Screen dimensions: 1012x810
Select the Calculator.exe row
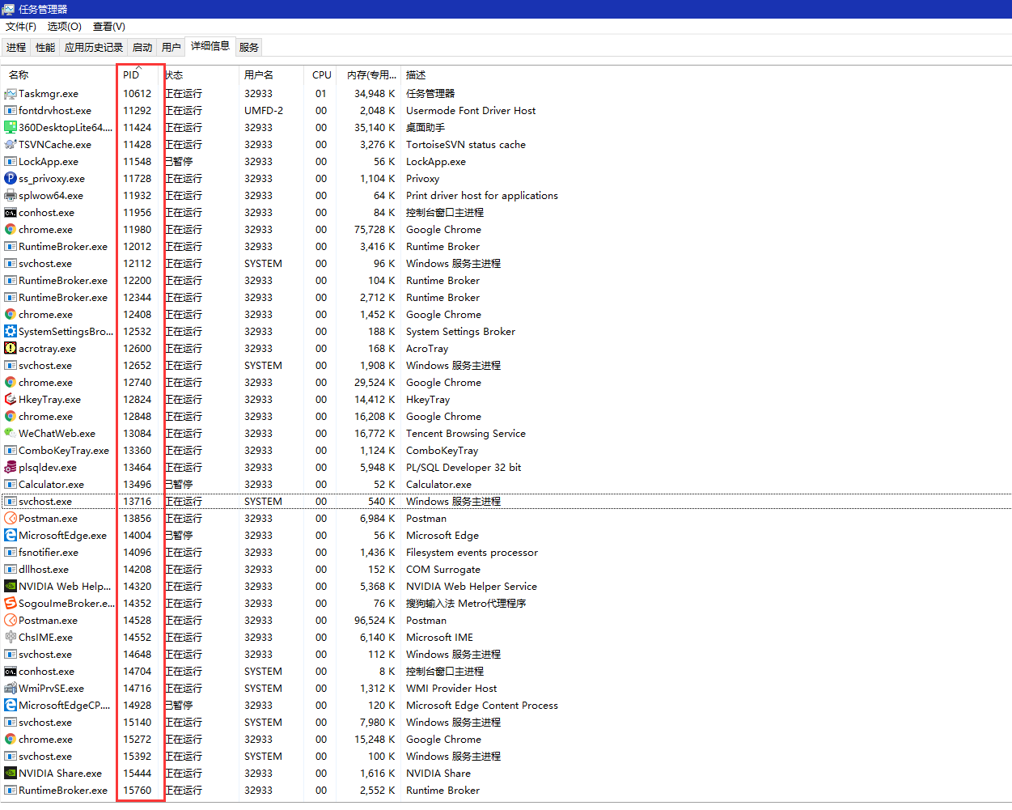[506, 485]
